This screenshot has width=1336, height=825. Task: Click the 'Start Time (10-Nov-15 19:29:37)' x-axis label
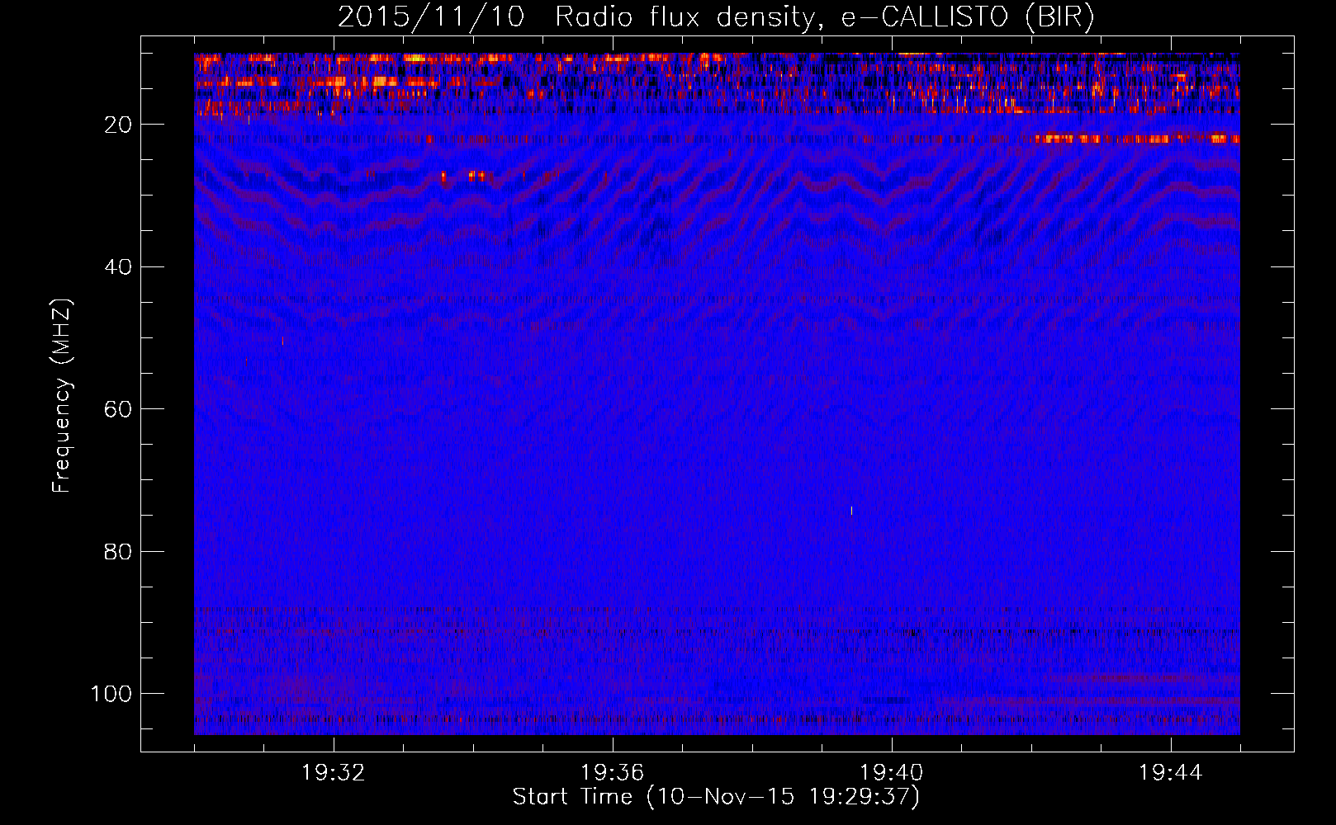(x=716, y=797)
